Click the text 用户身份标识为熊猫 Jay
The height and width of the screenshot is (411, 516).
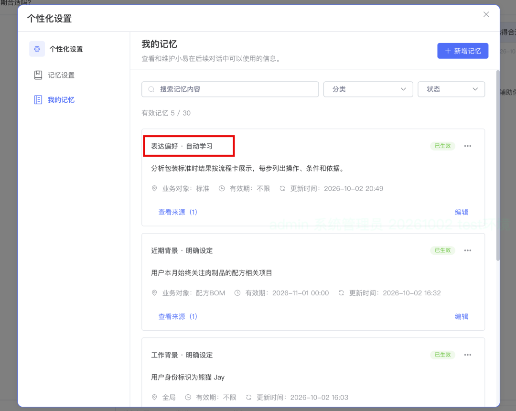(188, 377)
